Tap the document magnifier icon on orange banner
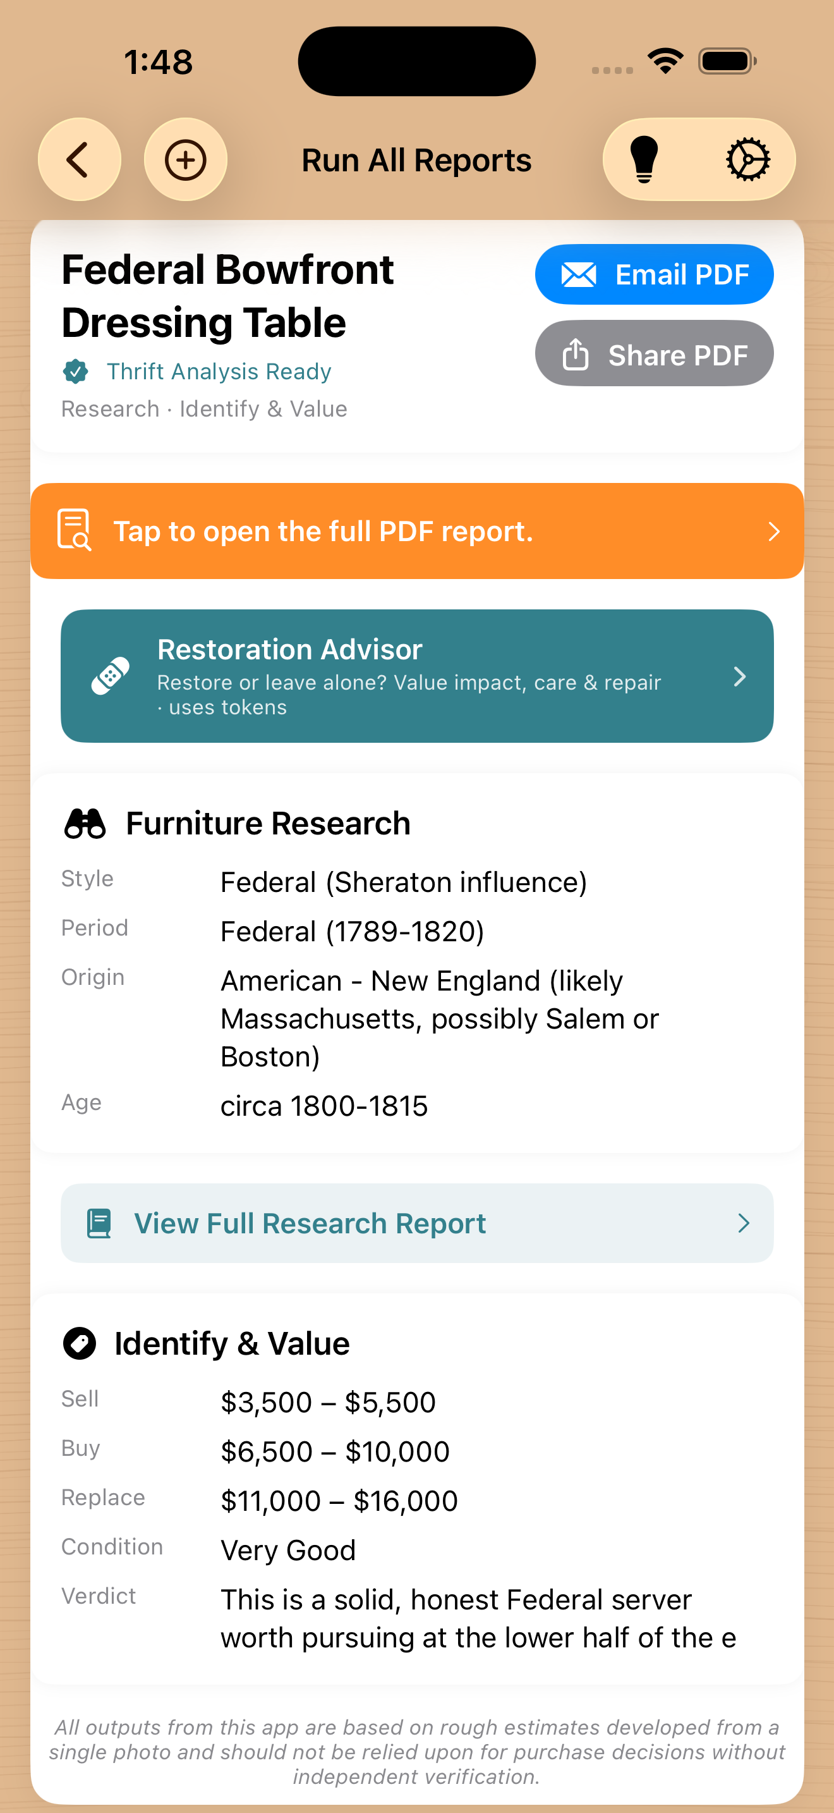This screenshot has height=1813, width=834. tap(74, 530)
